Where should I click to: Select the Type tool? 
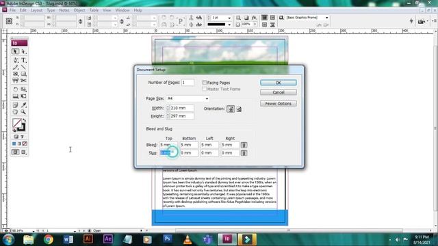coord(23,60)
